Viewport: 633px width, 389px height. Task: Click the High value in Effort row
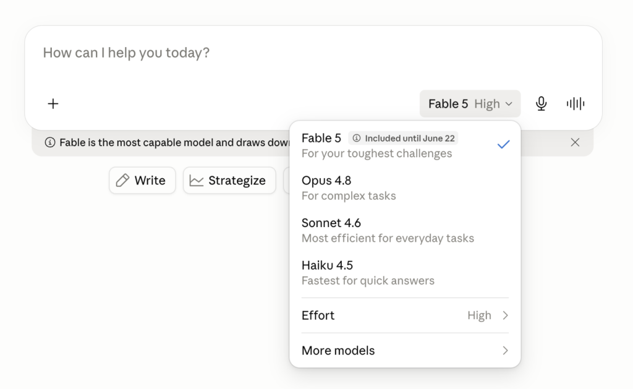pyautogui.click(x=479, y=315)
